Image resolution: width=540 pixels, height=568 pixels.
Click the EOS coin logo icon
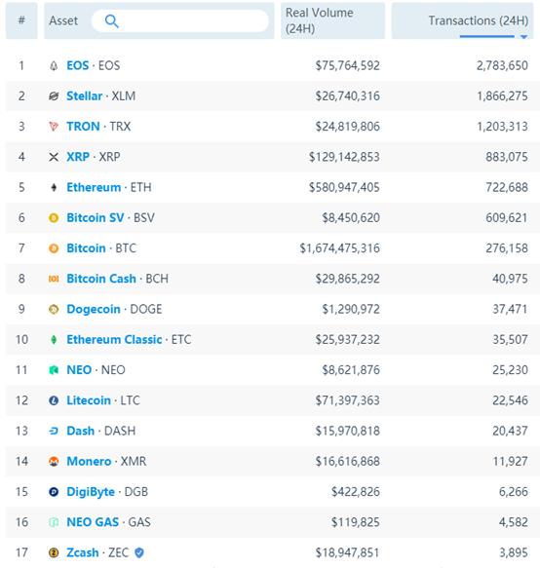click(54, 65)
